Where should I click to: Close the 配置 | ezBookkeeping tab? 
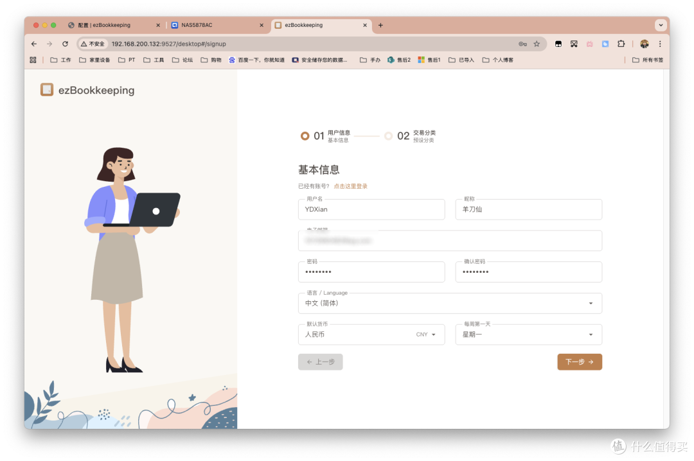click(158, 25)
